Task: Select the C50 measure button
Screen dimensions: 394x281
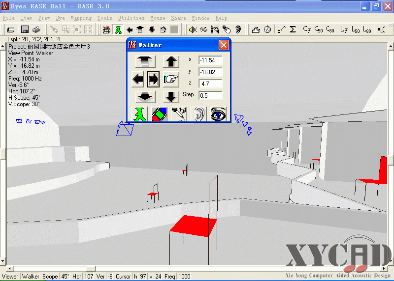Action: click(318, 29)
